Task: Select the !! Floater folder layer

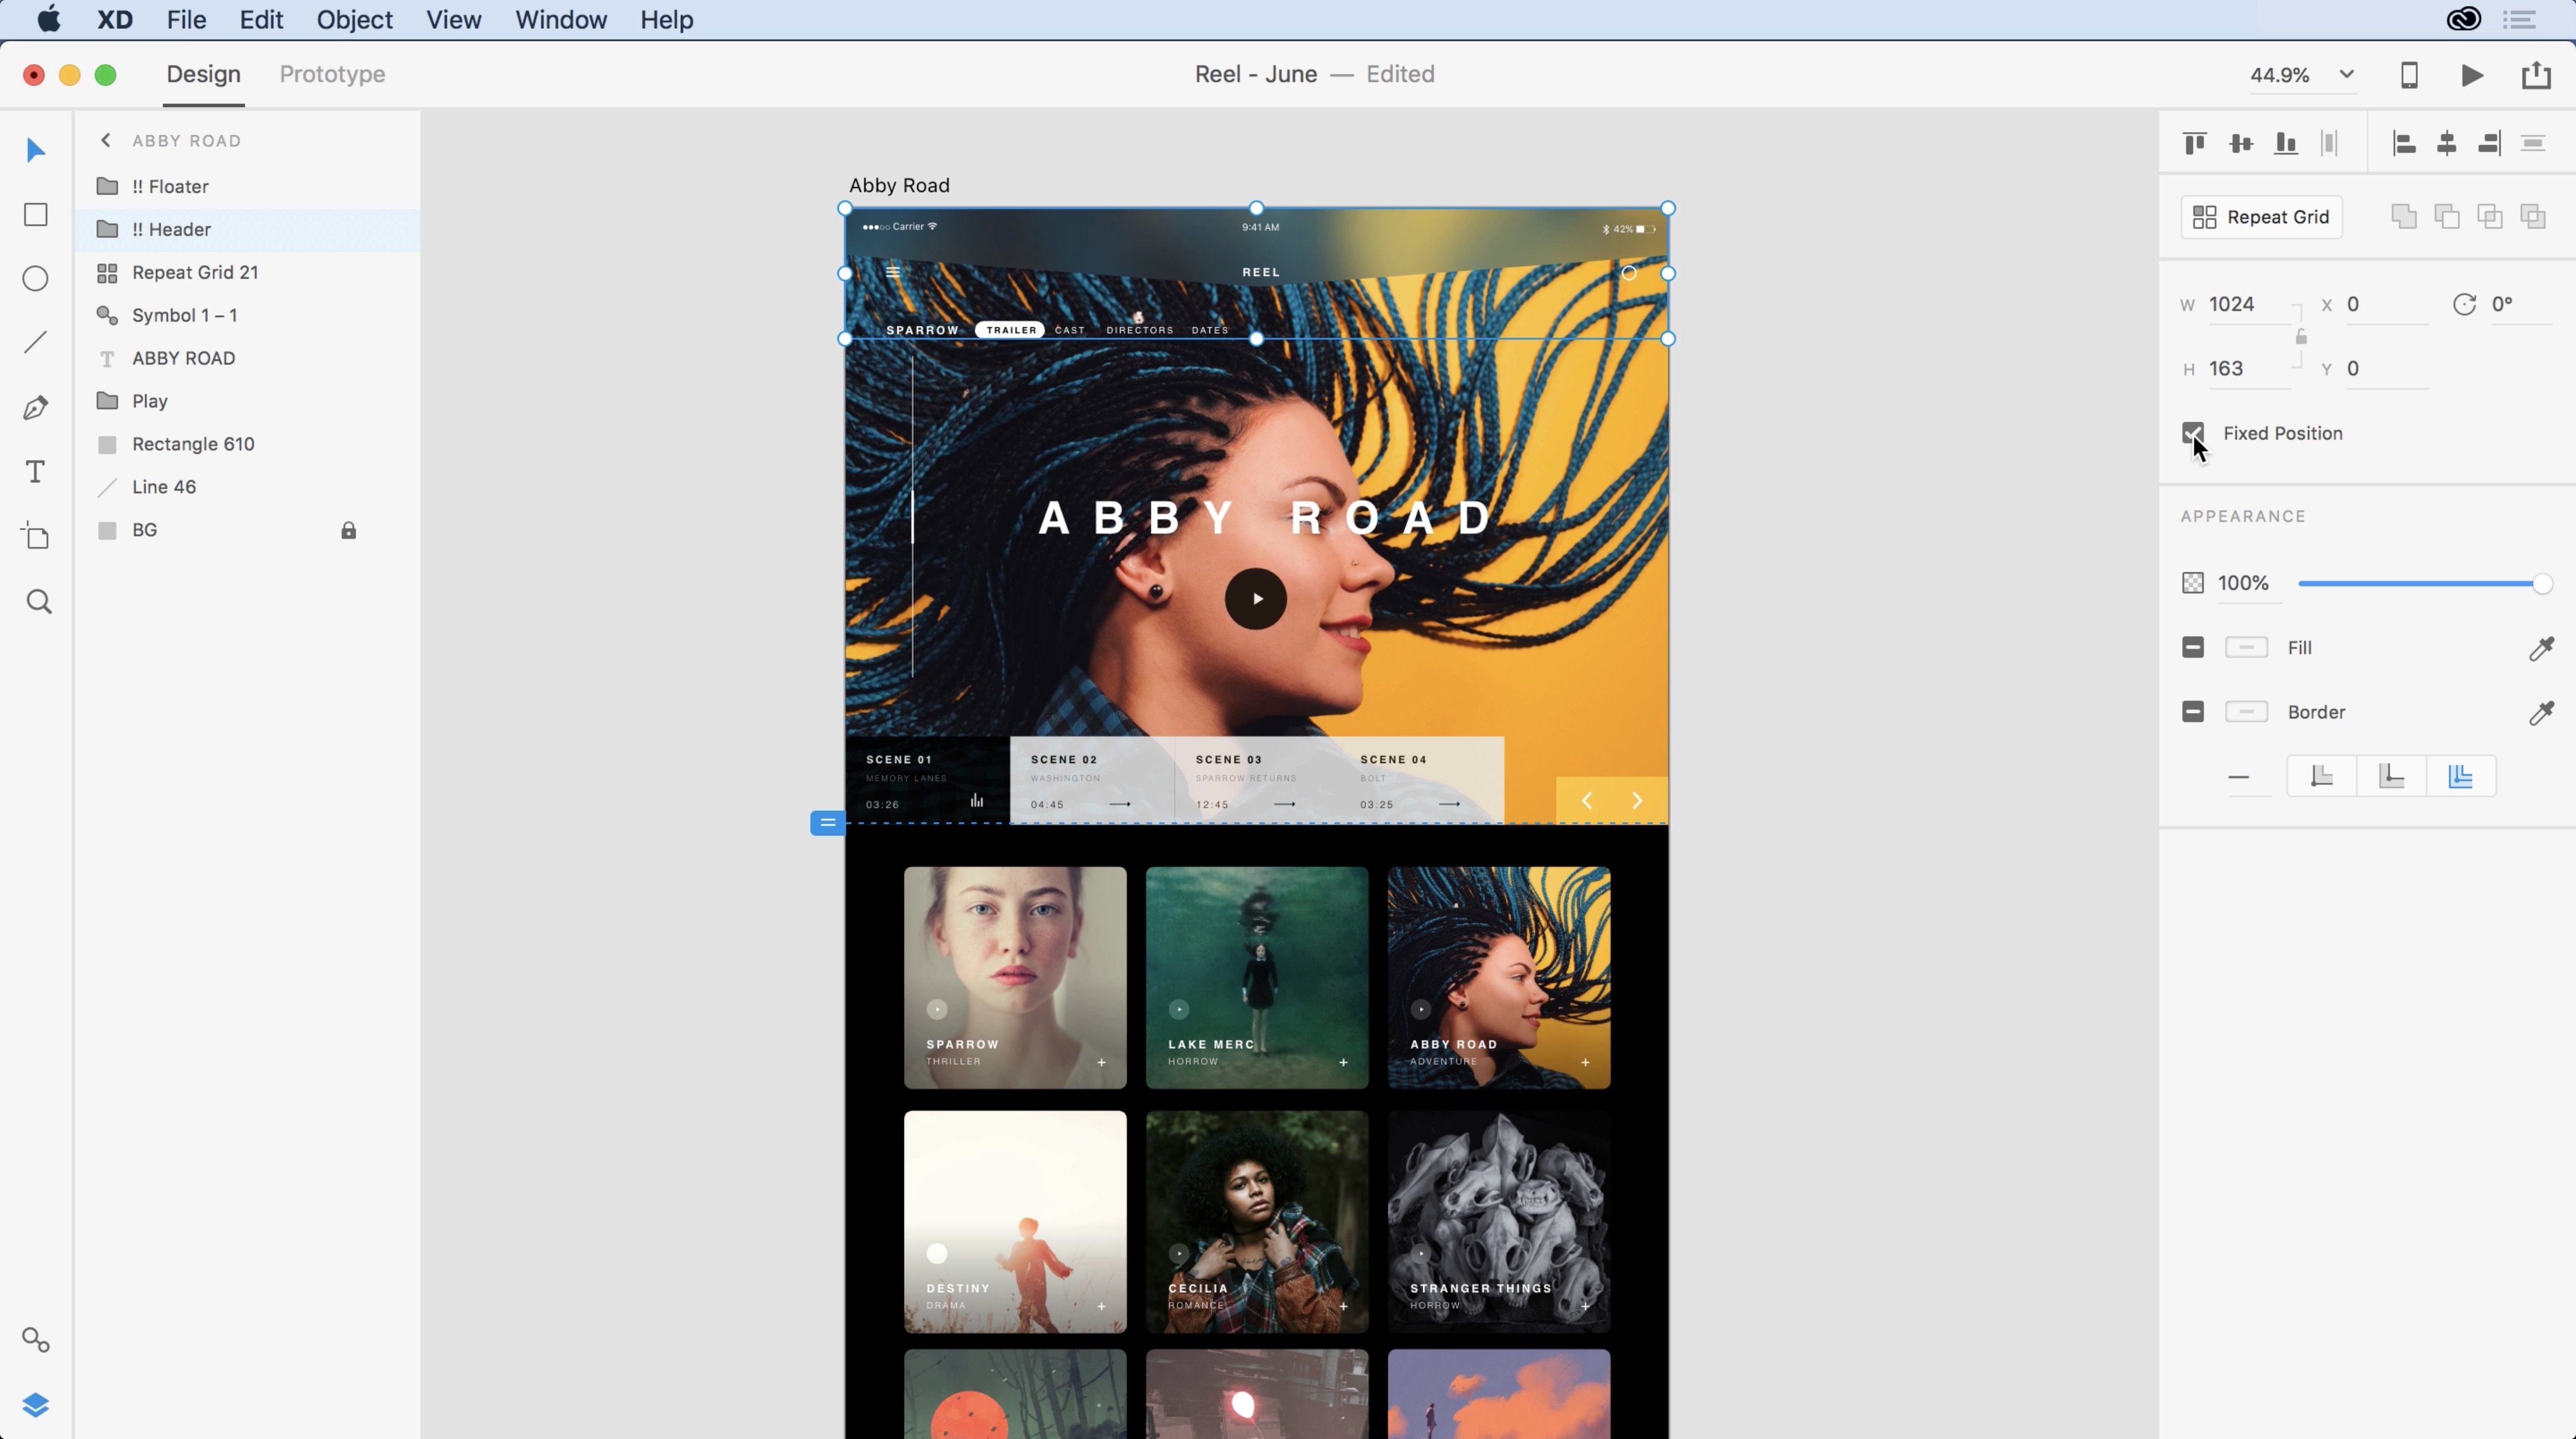Action: 170,187
